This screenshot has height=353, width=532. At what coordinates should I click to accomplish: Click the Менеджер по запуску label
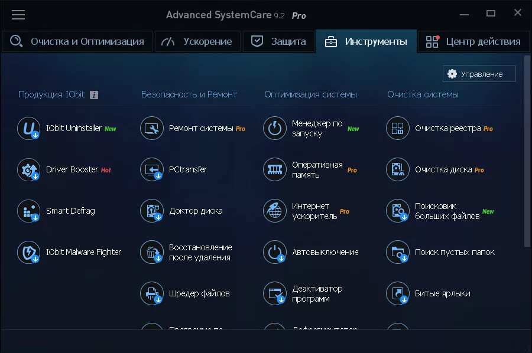317,129
